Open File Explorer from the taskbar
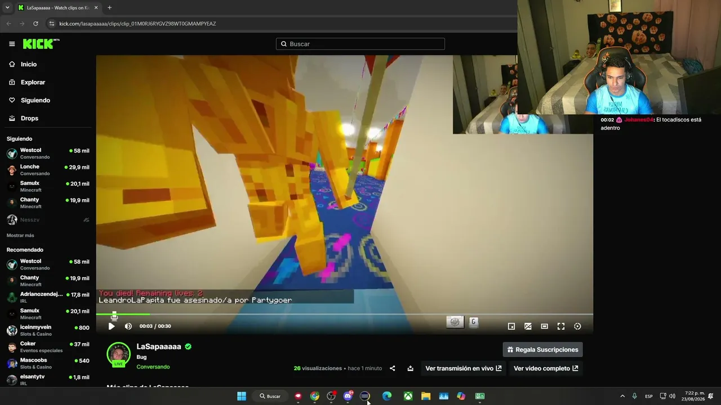The width and height of the screenshot is (721, 405). [x=426, y=396]
